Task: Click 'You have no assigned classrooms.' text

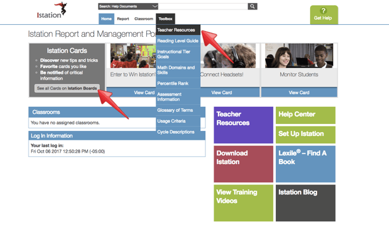Action: (x=65, y=123)
